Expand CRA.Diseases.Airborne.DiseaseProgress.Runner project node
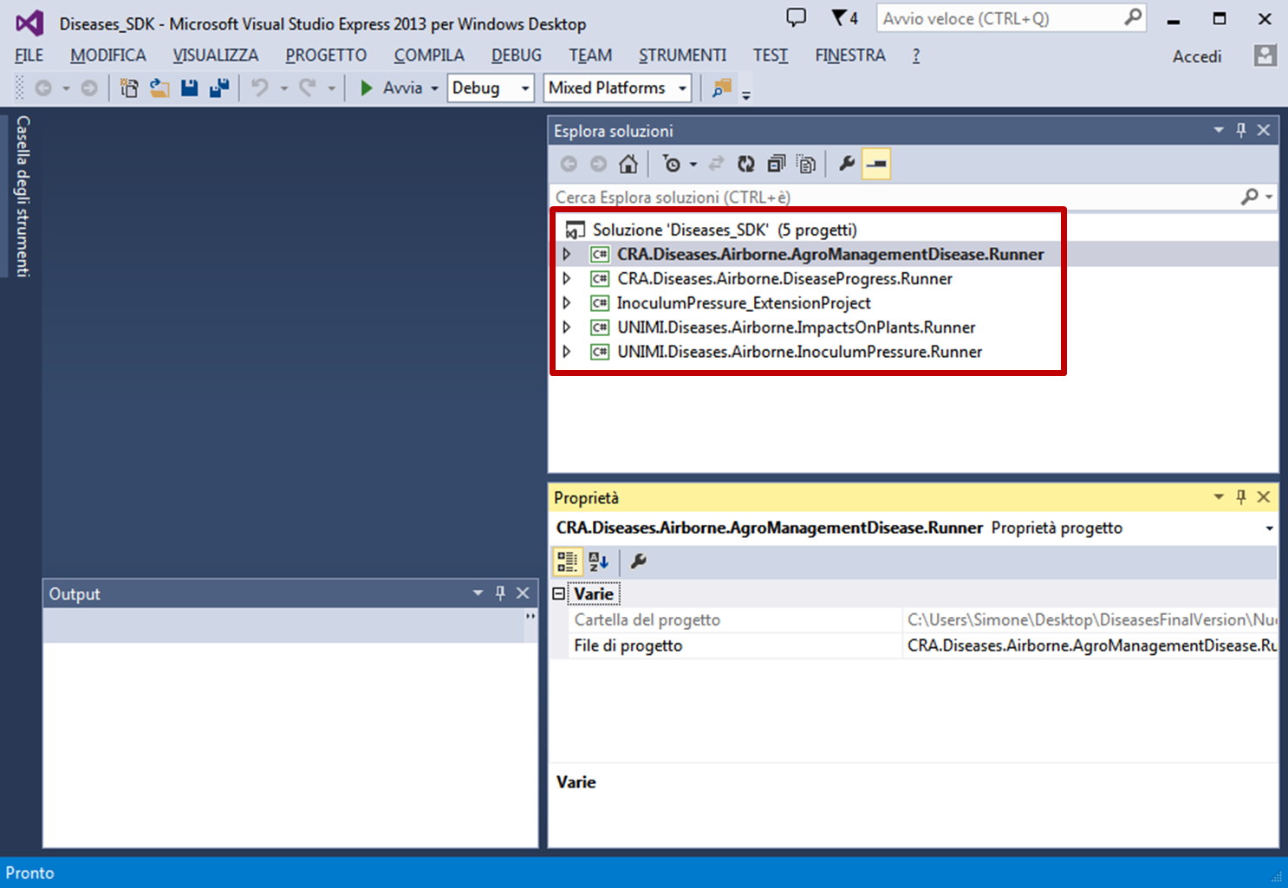Image resolution: width=1288 pixels, height=888 pixels. (567, 278)
